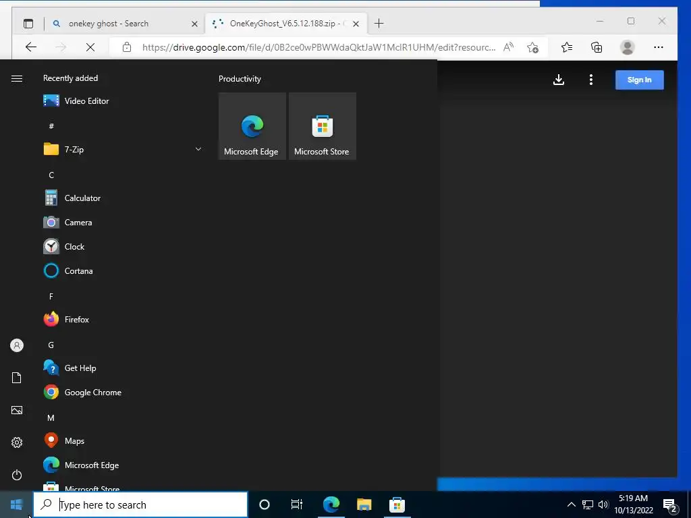The image size is (691, 518).
Task: Add this page to favorites
Action: [533, 47]
